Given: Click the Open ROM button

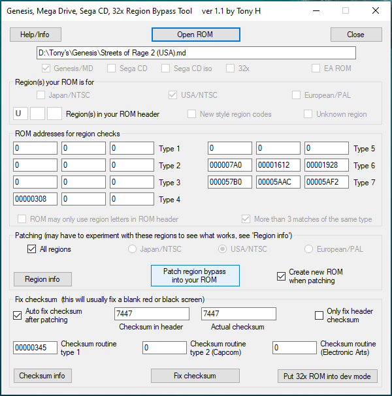Looking at the screenshot, I should [x=195, y=35].
